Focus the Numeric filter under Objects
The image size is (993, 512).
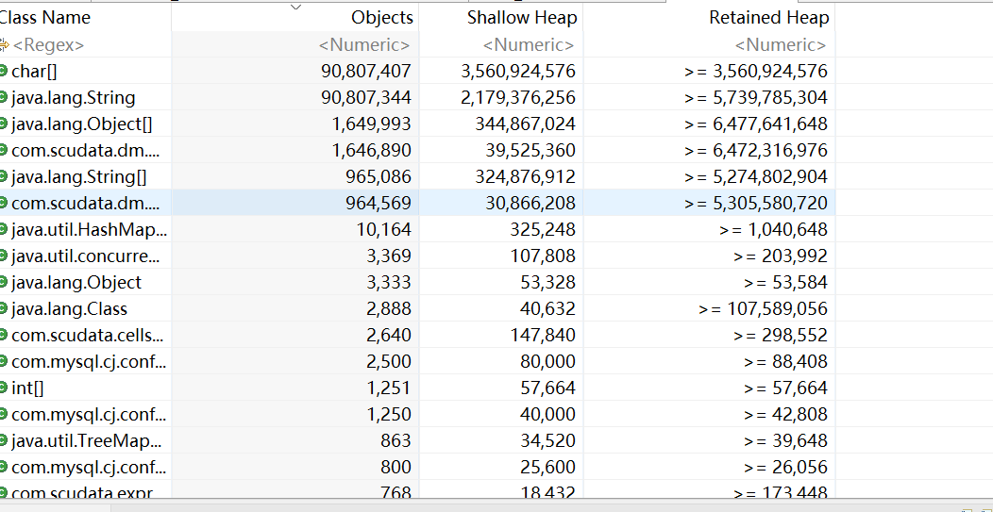click(363, 44)
